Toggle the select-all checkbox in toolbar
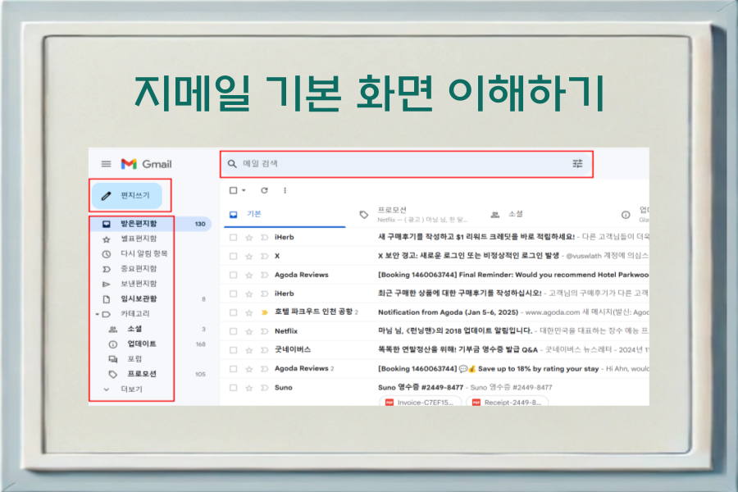This screenshot has height=492, width=738. click(x=234, y=190)
